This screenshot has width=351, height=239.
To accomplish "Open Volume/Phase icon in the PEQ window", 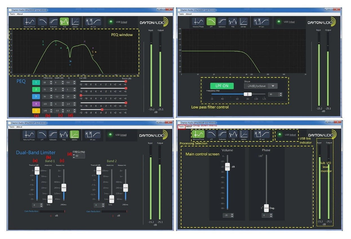I will coord(29,22).
